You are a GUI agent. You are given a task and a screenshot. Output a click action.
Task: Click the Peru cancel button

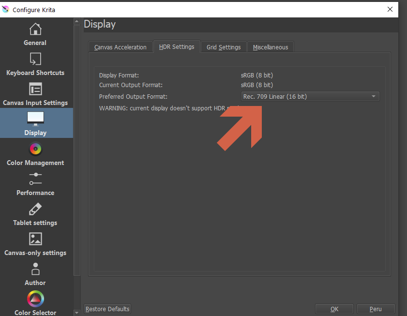(x=376, y=309)
